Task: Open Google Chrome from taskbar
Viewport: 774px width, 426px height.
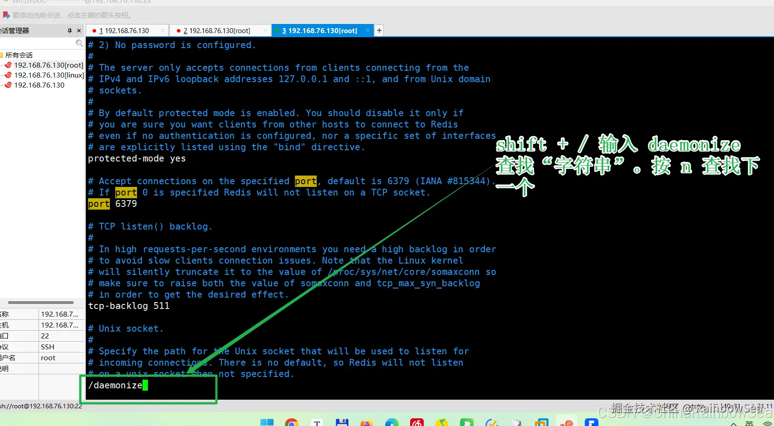Action: coord(292,422)
